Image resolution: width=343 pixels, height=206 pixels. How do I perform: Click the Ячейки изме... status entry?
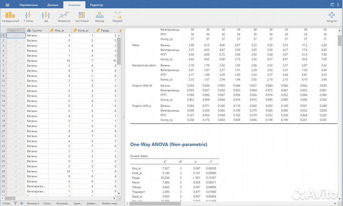coord(110,203)
